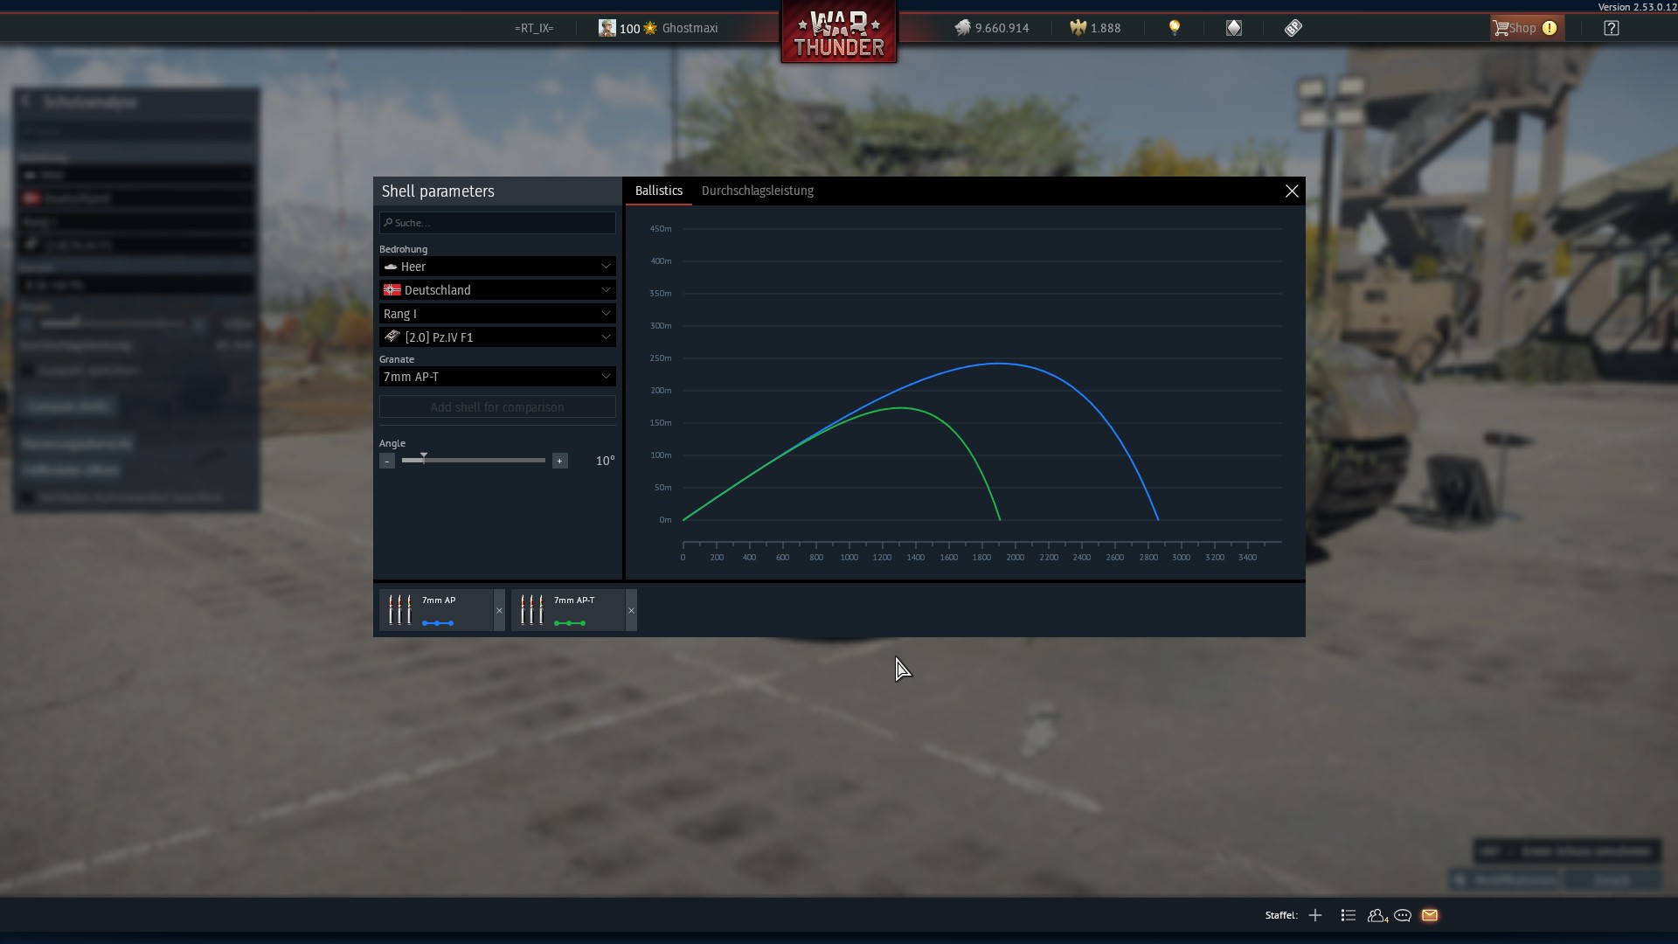This screenshot has height=944, width=1678.
Task: Select the Ballistics tab
Action: tap(658, 191)
